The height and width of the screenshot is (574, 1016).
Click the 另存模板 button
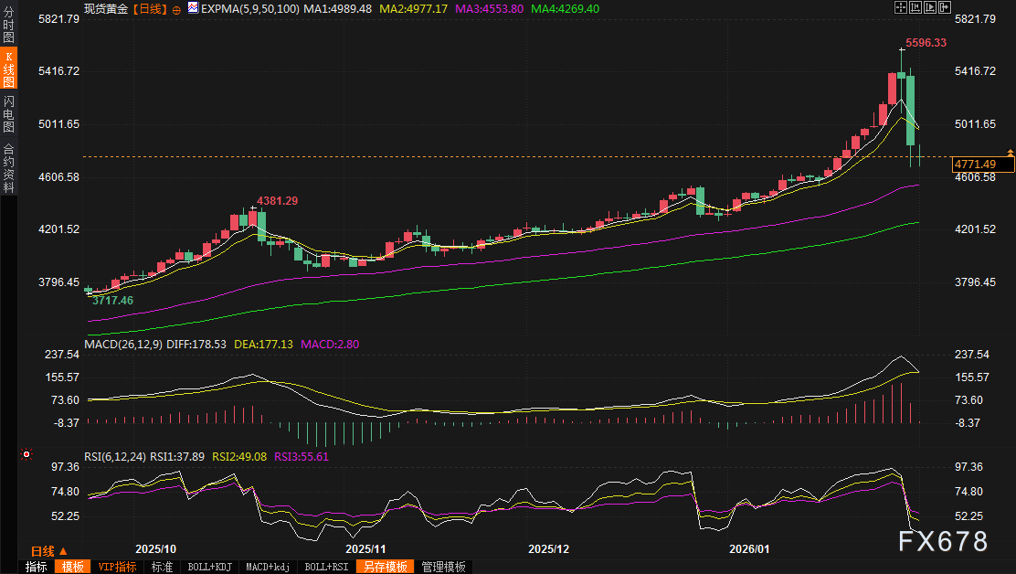385,567
